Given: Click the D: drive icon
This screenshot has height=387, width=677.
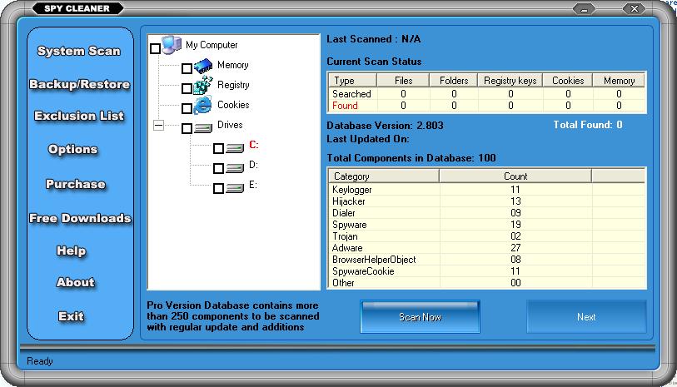Looking at the screenshot, I should (235, 168).
